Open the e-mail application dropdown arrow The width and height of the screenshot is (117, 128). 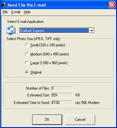coord(92,31)
